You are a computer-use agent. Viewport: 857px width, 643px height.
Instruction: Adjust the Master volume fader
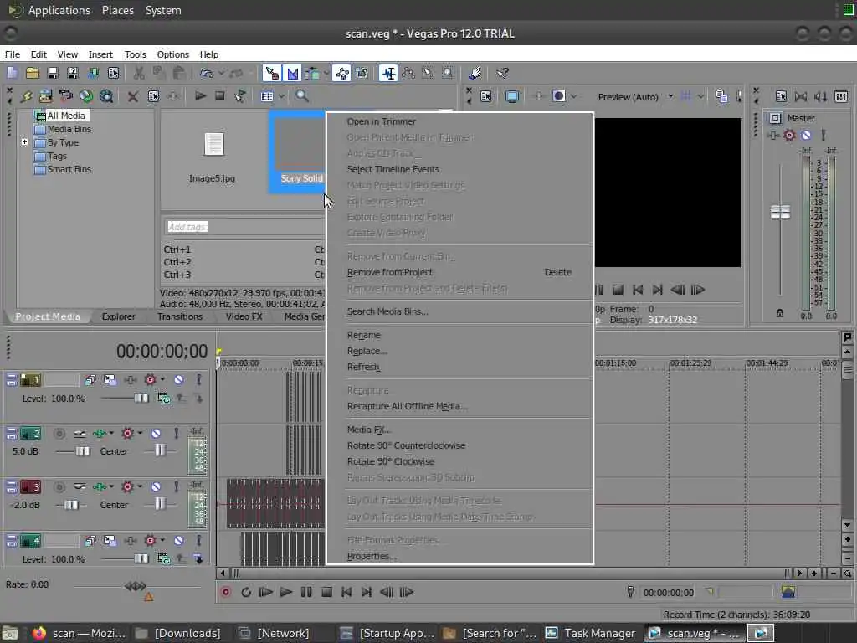coord(780,212)
